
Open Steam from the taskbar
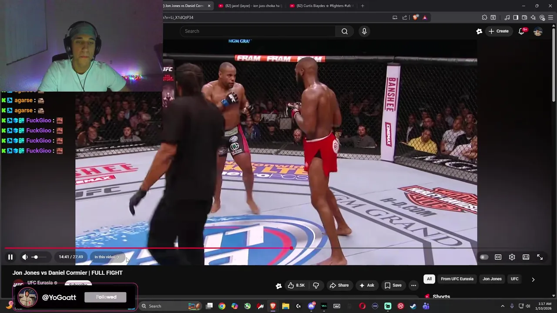click(x=413, y=306)
